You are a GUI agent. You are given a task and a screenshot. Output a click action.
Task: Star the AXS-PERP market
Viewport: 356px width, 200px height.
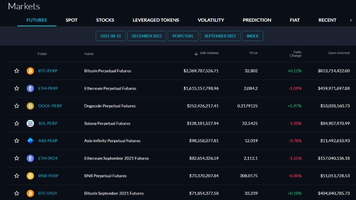click(17, 141)
